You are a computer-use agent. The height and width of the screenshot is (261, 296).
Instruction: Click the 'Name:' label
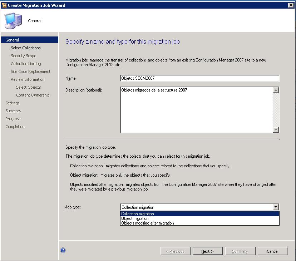point(71,78)
